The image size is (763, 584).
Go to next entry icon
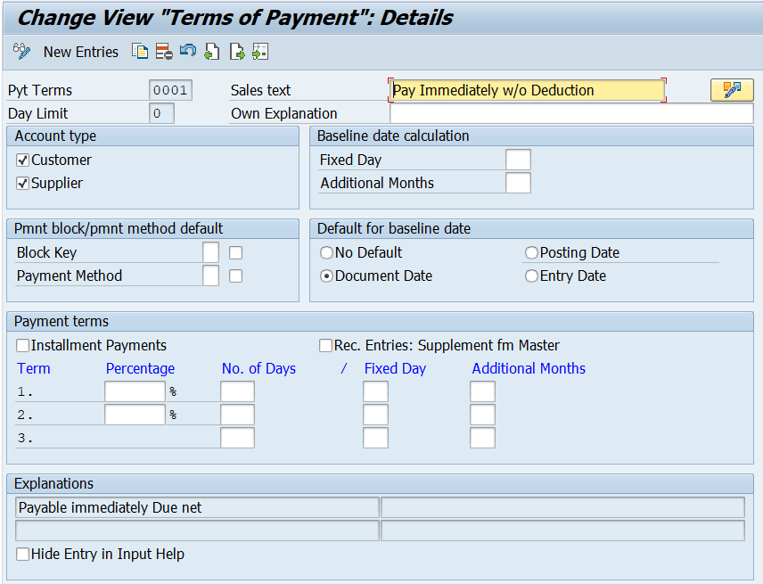pyautogui.click(x=237, y=51)
